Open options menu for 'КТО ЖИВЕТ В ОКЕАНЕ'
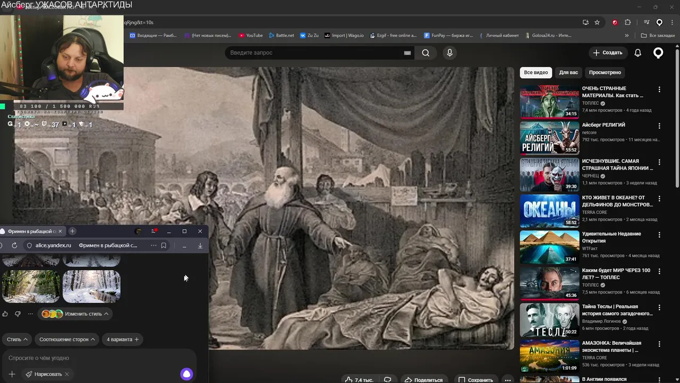The height and width of the screenshot is (383, 680). pos(659,198)
